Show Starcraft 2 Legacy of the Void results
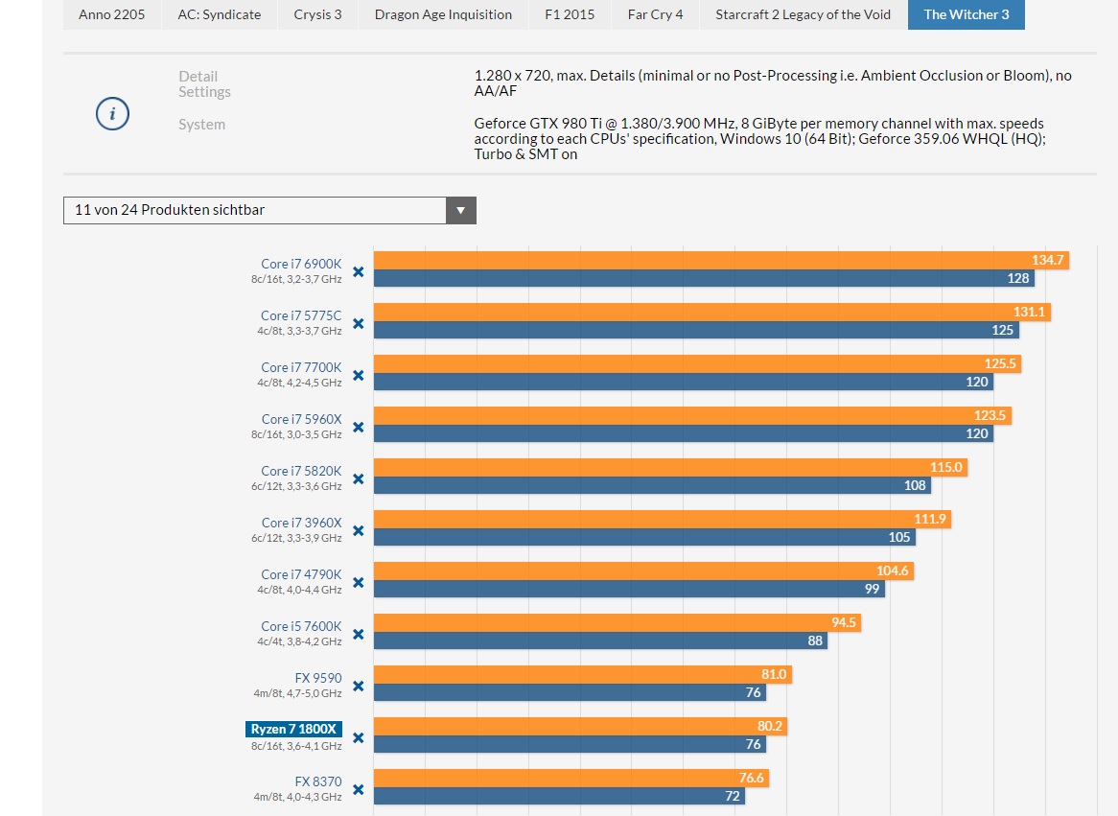 coord(803,14)
